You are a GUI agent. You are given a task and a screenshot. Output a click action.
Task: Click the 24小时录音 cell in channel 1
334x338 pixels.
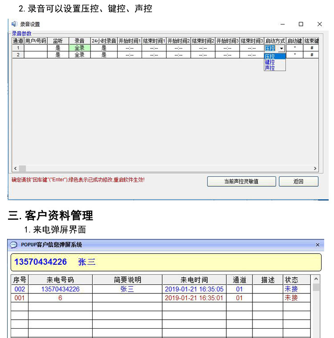tap(104, 48)
